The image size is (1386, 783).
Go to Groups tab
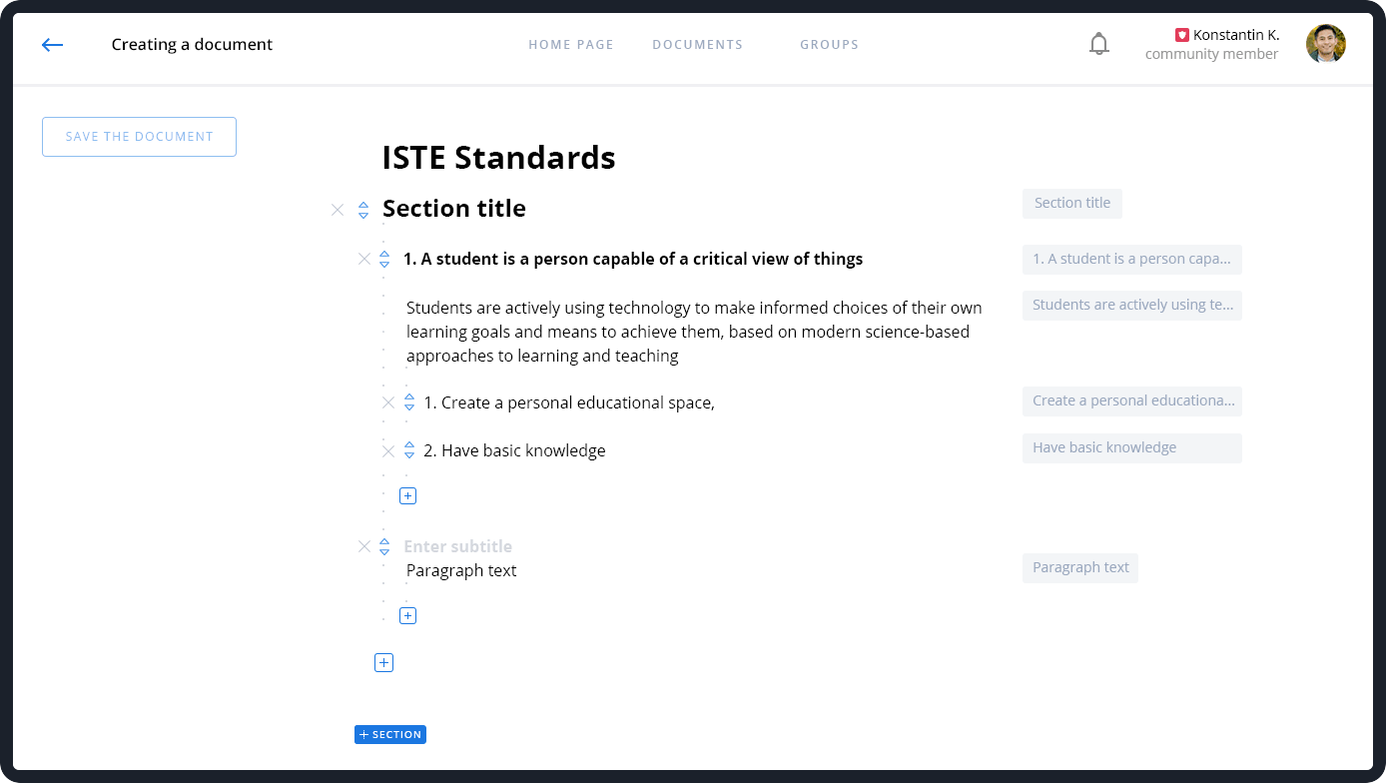pyautogui.click(x=829, y=45)
